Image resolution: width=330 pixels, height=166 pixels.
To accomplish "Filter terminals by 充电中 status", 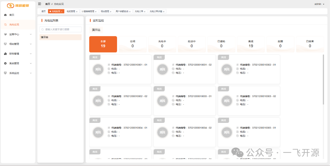I will (x=162, y=44).
